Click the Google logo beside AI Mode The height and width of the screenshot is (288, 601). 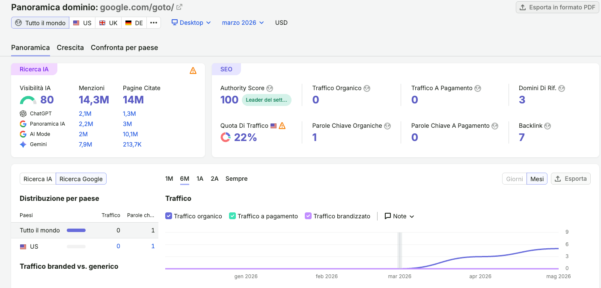(x=23, y=134)
